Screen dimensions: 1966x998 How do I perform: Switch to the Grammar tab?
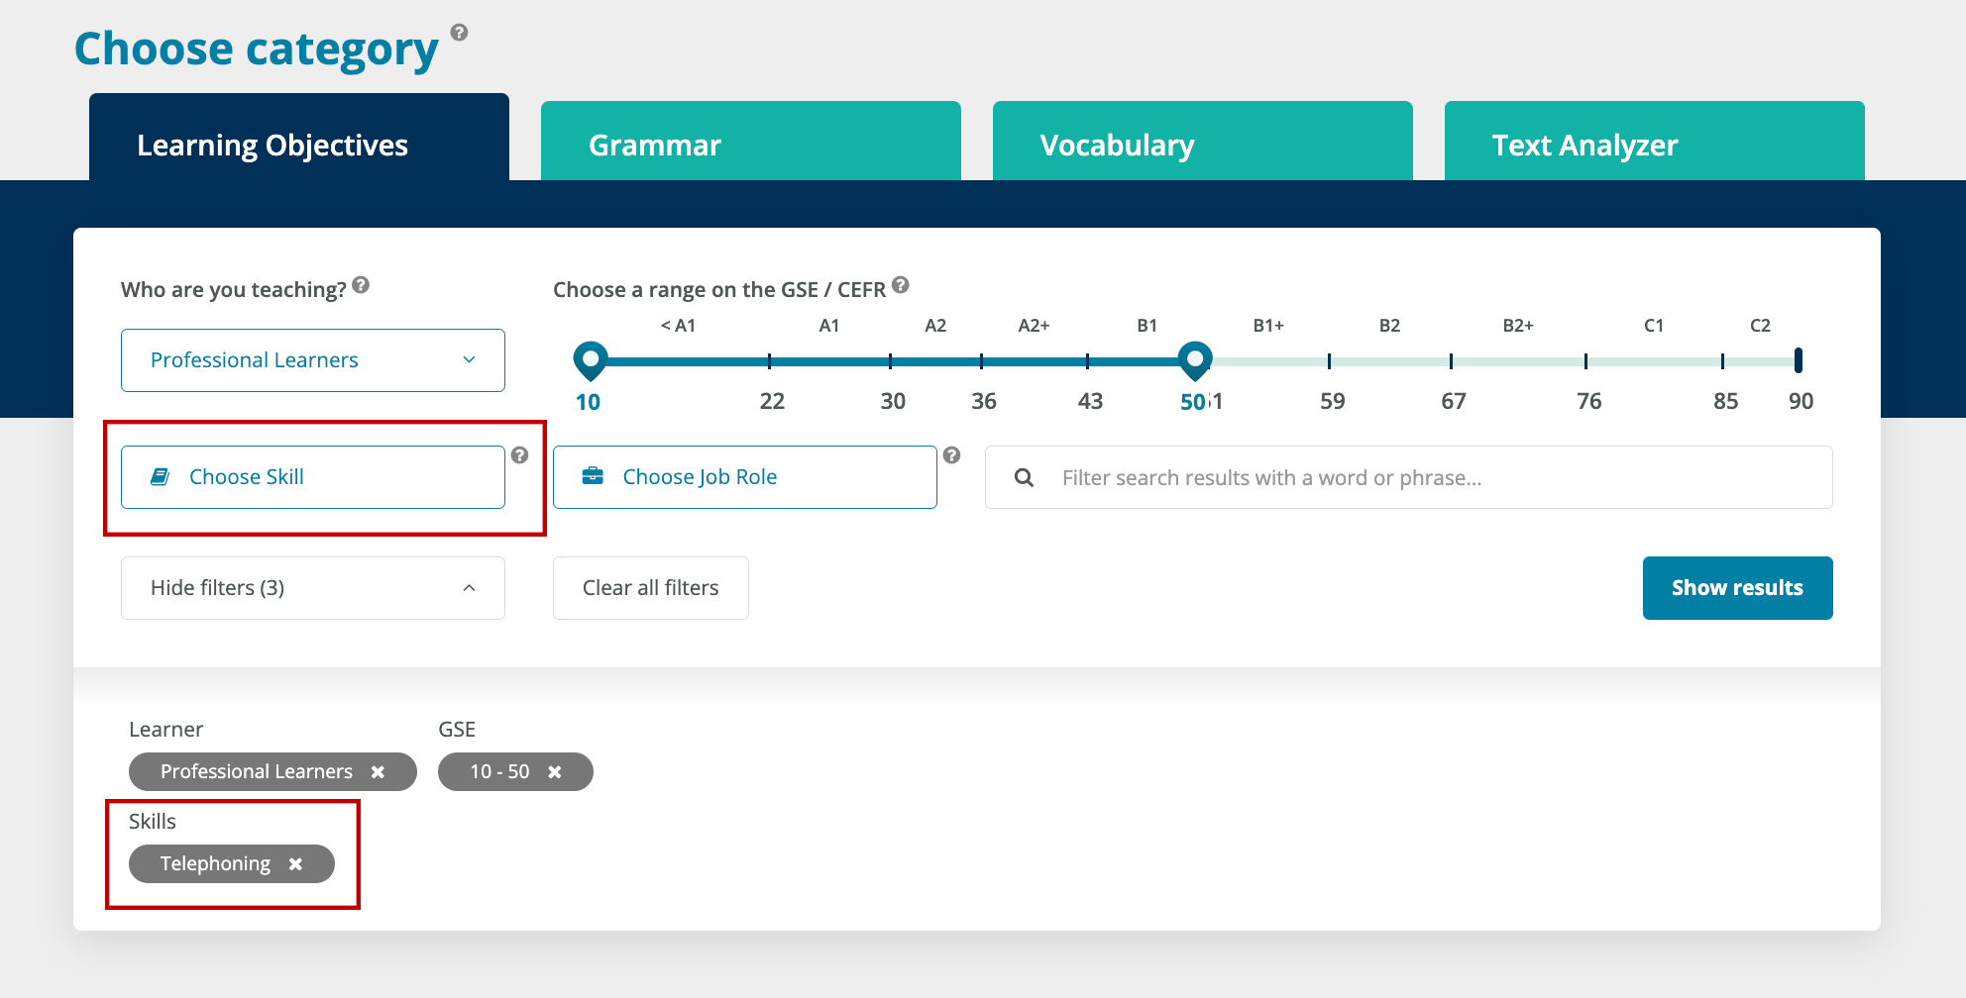[750, 145]
